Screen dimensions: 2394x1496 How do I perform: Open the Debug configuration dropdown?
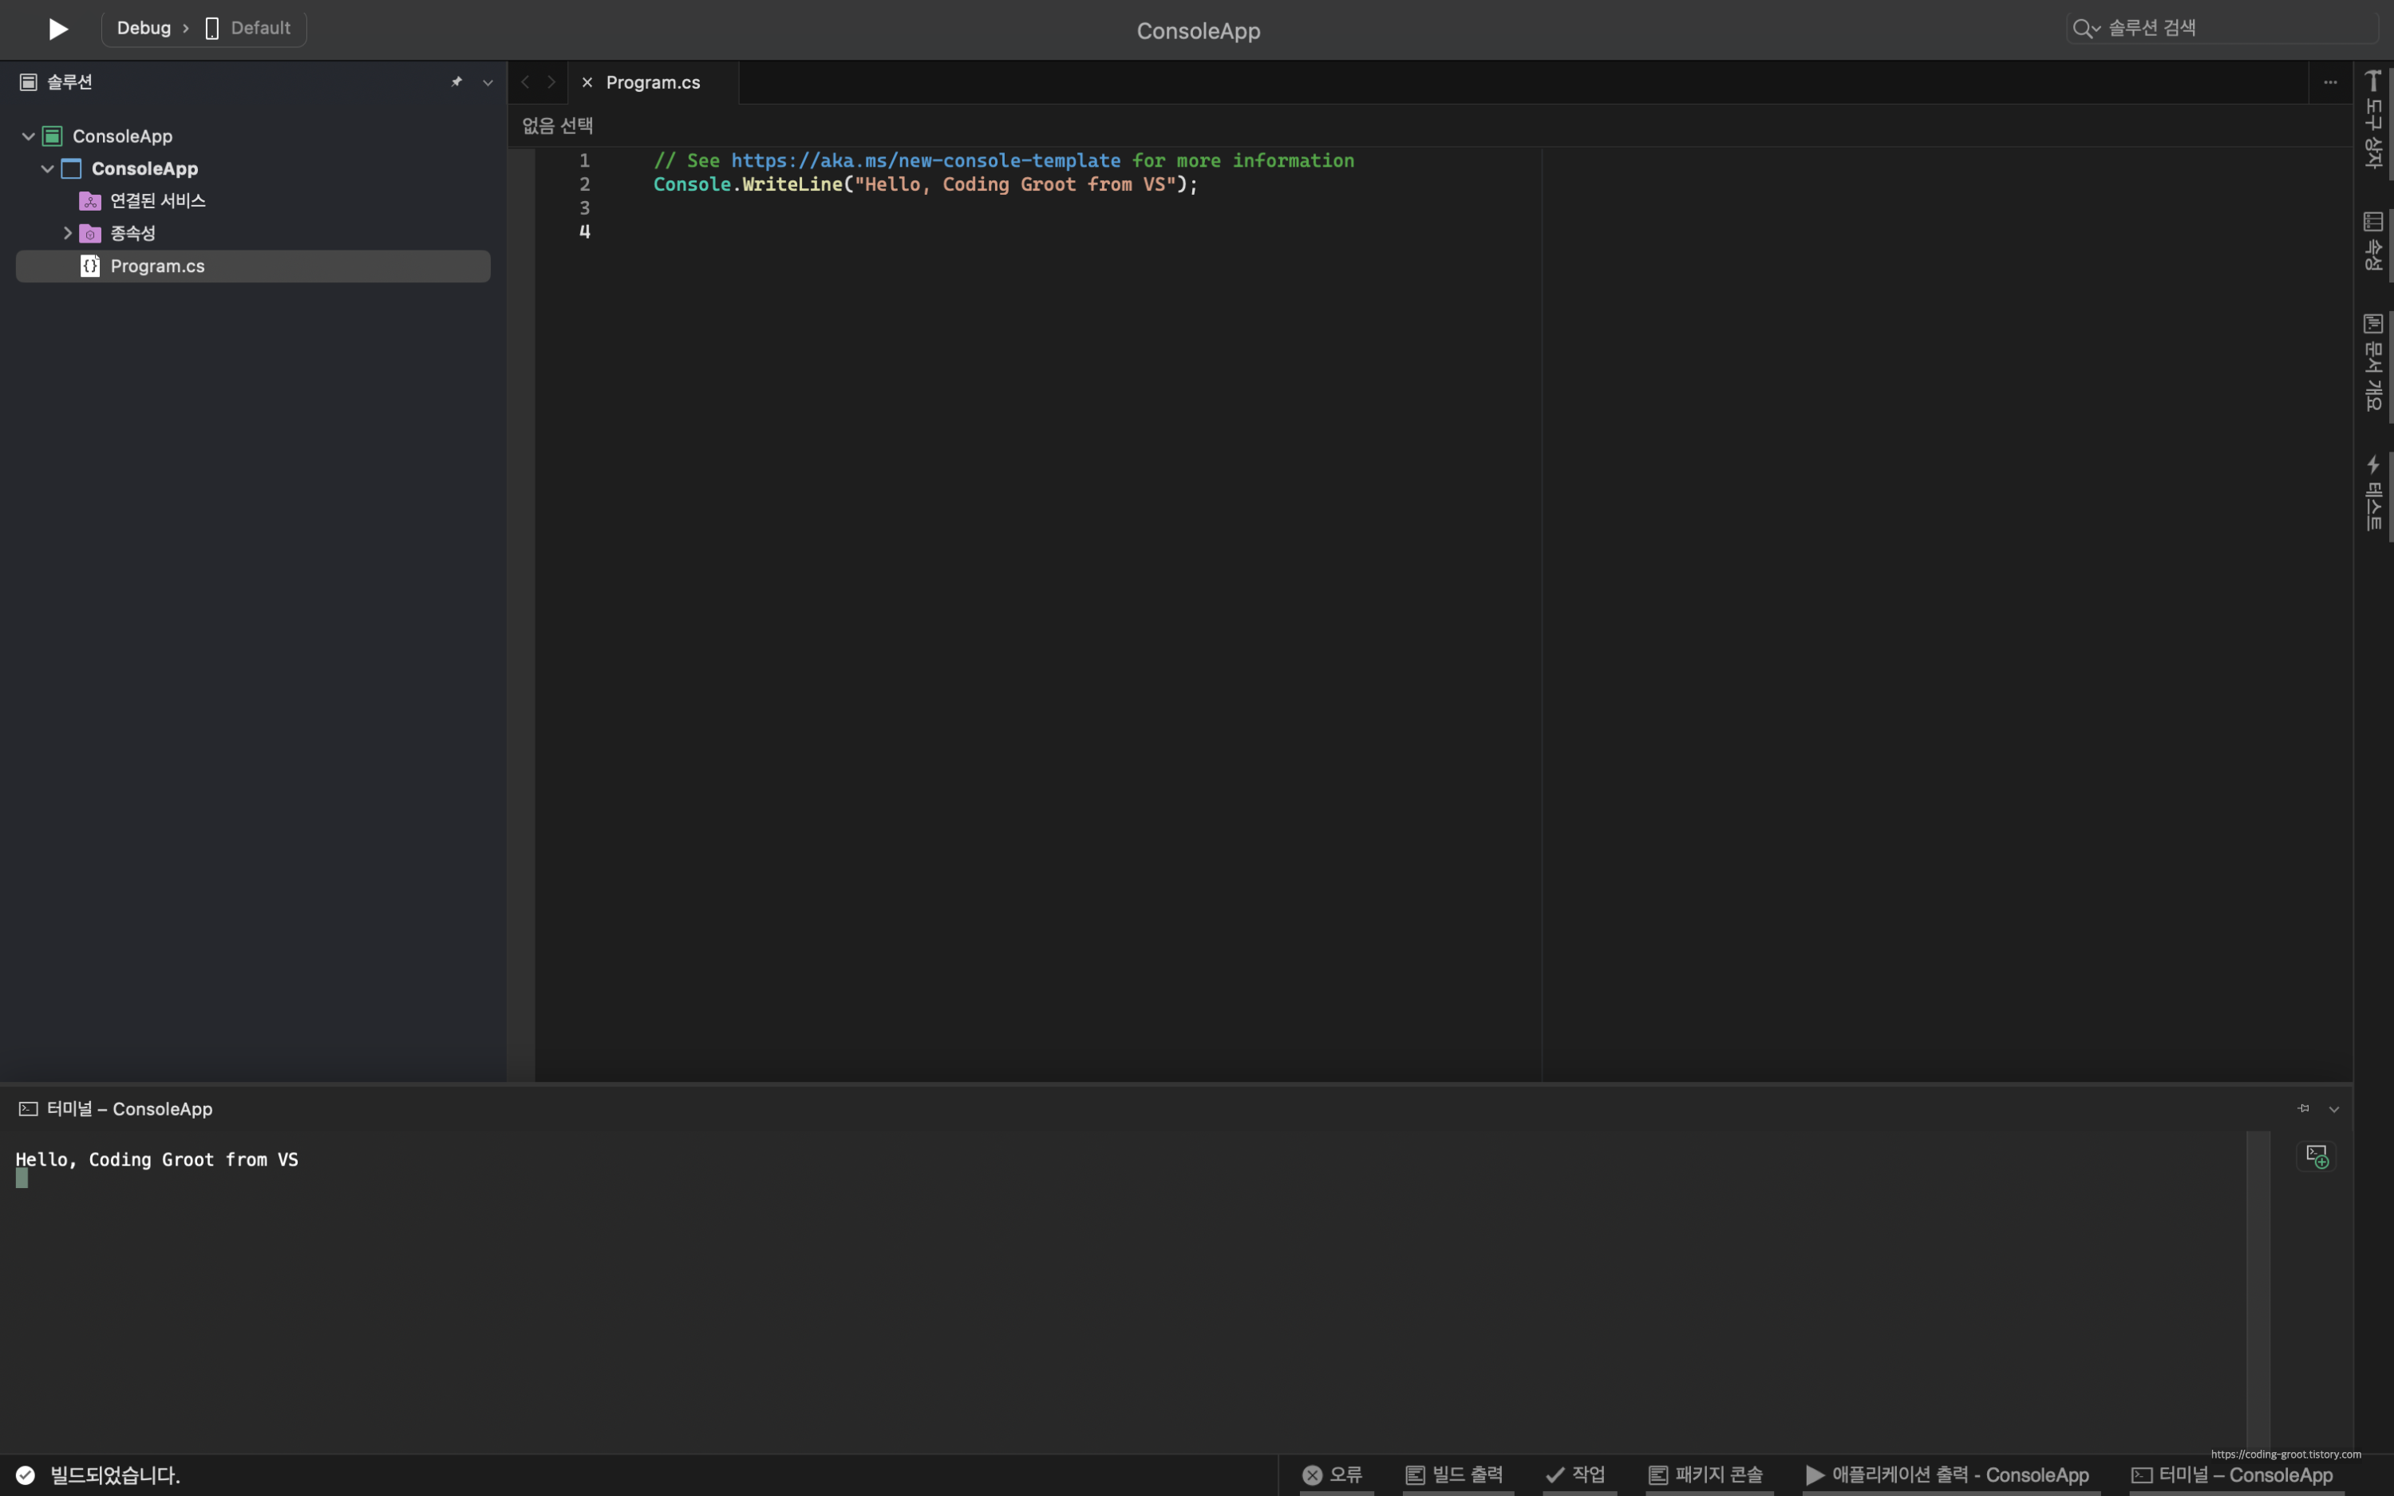(144, 28)
